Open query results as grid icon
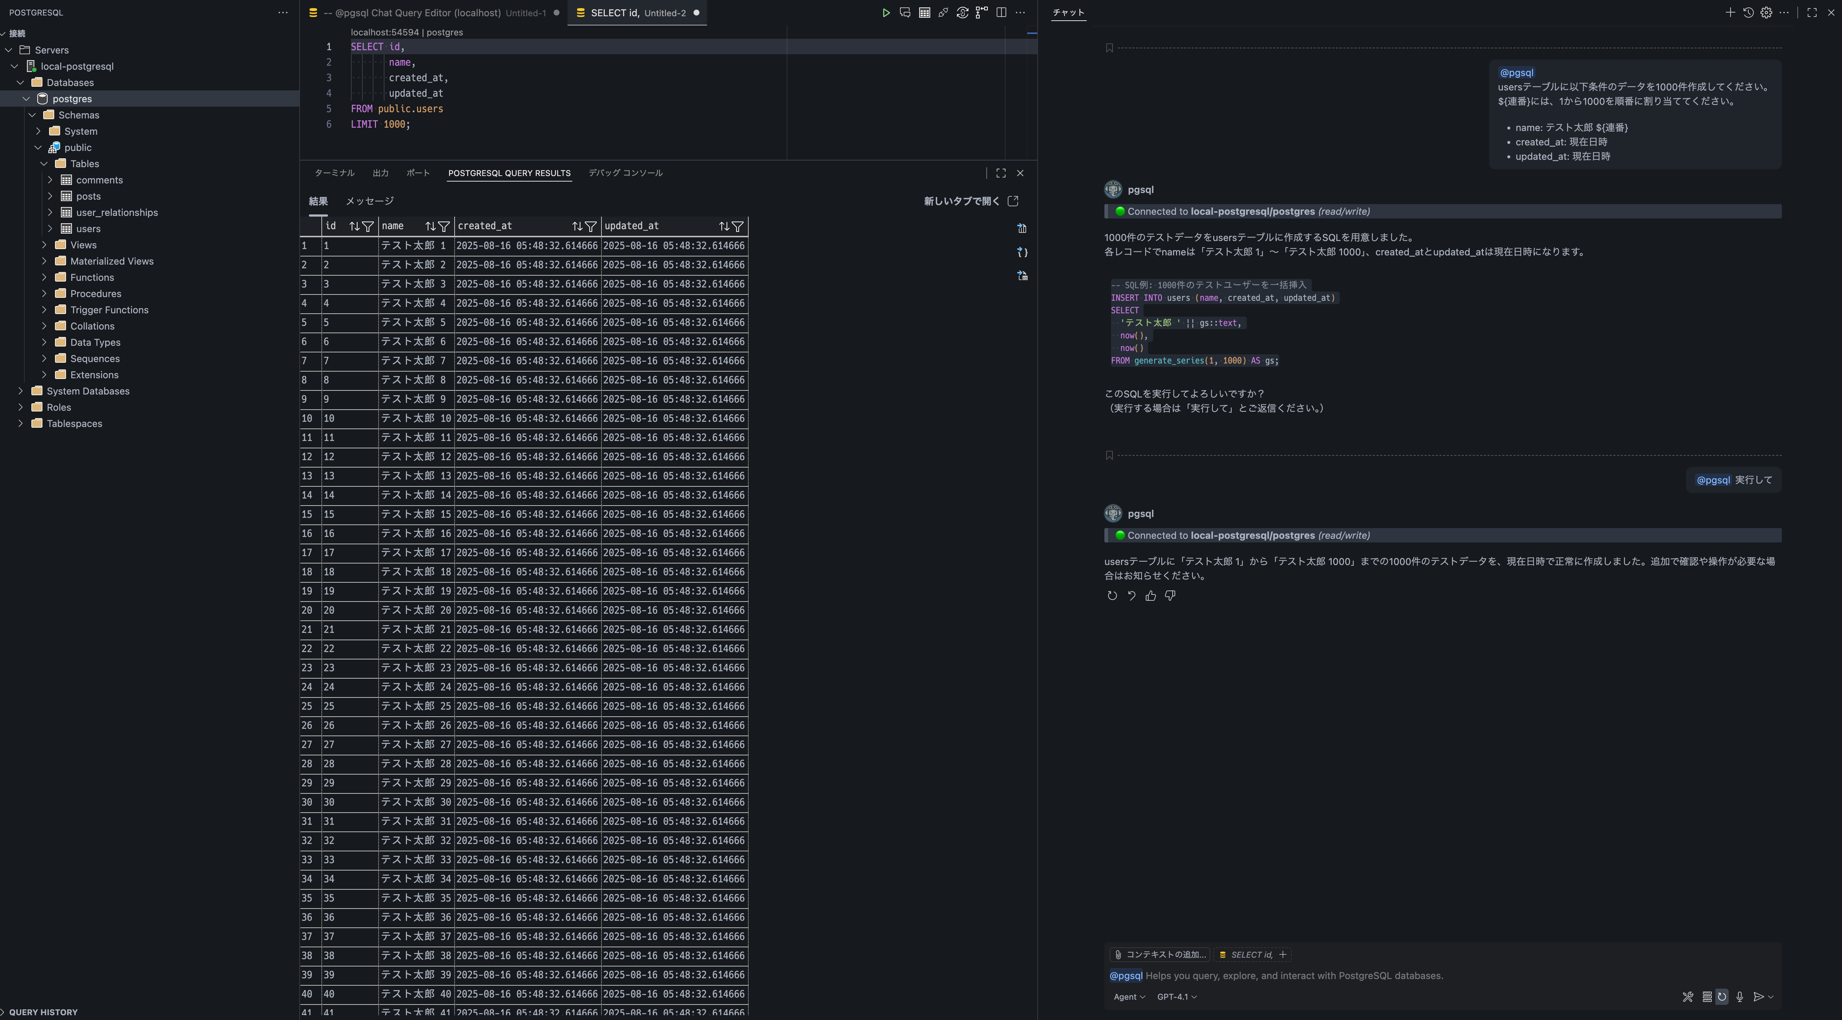Image resolution: width=1842 pixels, height=1020 pixels. [x=925, y=12]
